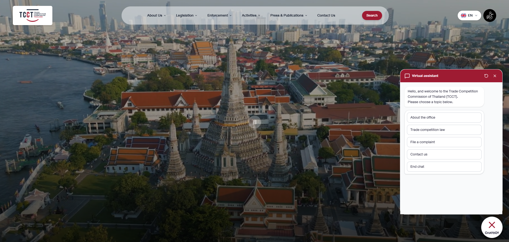Expand the Legislation menu

click(186, 15)
